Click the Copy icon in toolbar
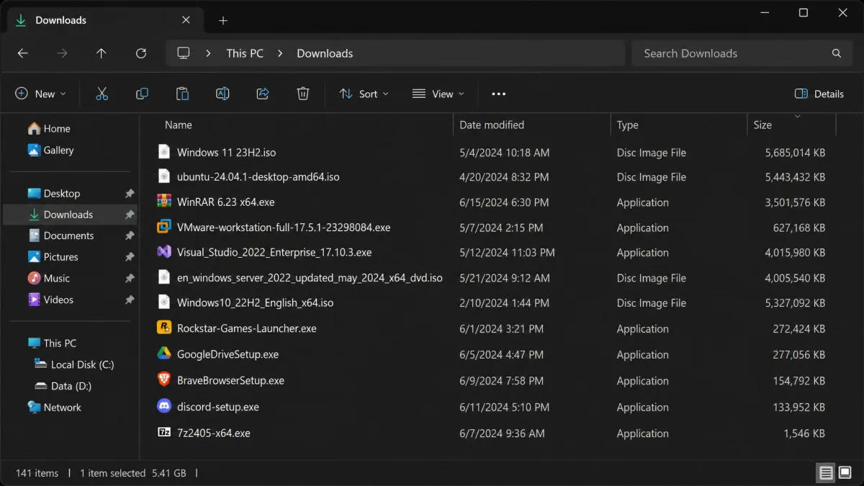Image resolution: width=864 pixels, height=486 pixels. tap(142, 94)
